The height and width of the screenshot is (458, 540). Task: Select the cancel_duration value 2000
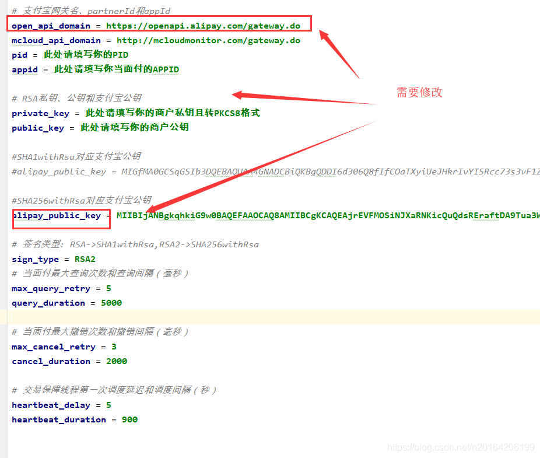pyautogui.click(x=117, y=361)
